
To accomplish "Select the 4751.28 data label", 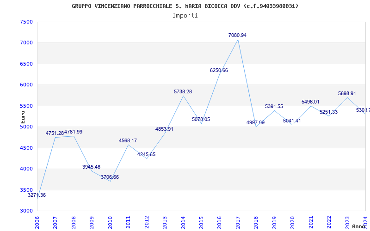I will [x=55, y=134].
